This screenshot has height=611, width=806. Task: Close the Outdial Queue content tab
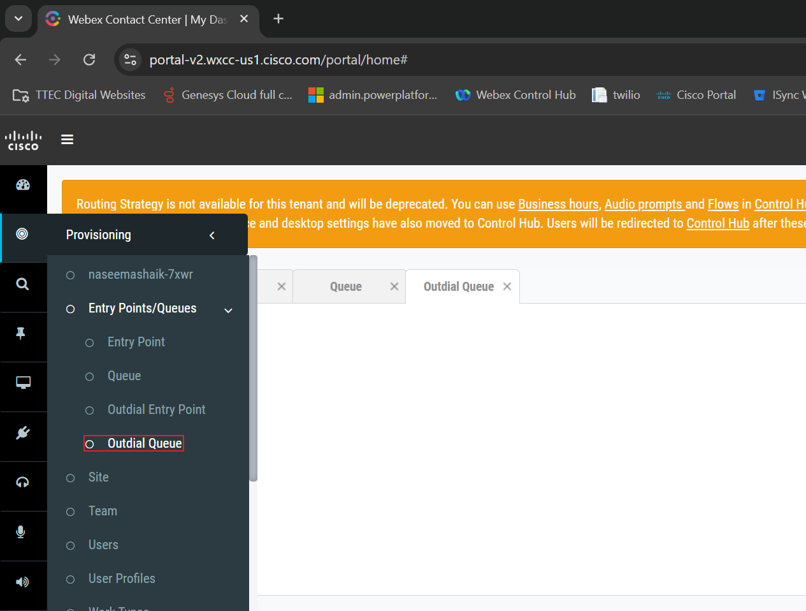(507, 286)
